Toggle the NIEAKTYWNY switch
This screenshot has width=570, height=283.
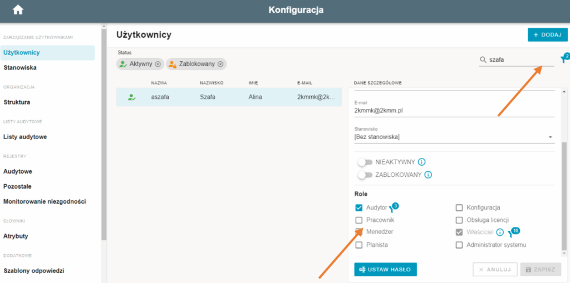[365, 162]
